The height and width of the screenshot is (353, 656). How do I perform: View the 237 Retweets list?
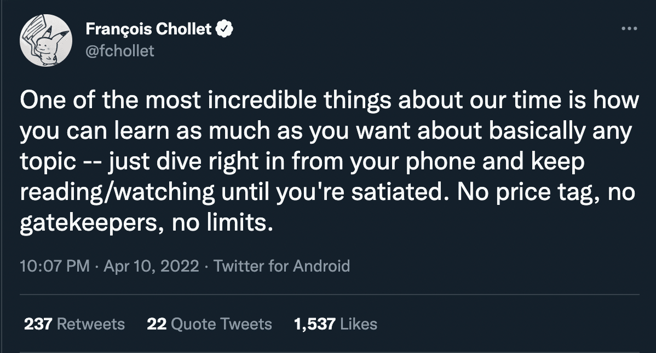[x=74, y=324]
